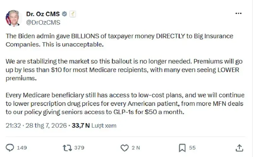Image resolution: width=253 pixels, height=157 pixels.
Task: Open the three-dot more options menu
Action: pyautogui.click(x=238, y=13)
